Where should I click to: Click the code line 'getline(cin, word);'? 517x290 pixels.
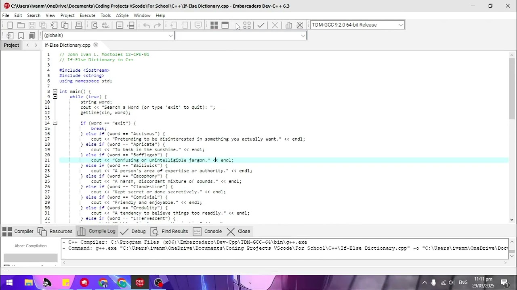(105, 113)
